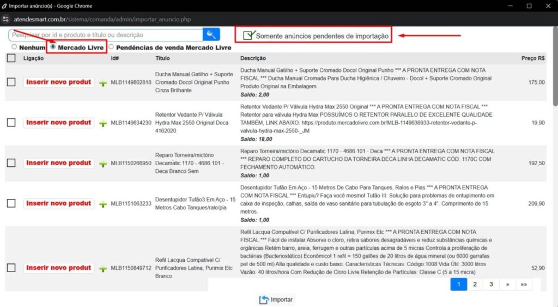The height and width of the screenshot is (307, 558).
Task: Click 'Saldo: 2,00' in Ducha description
Action: click(x=254, y=95)
